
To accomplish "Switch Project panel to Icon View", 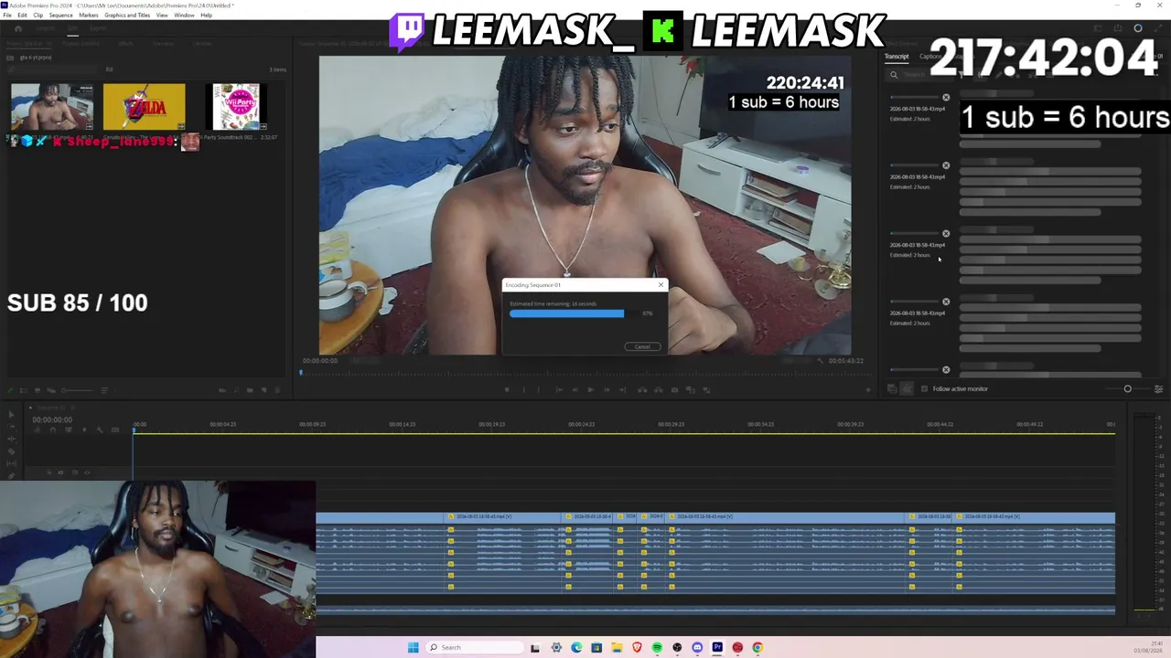I will [37, 390].
